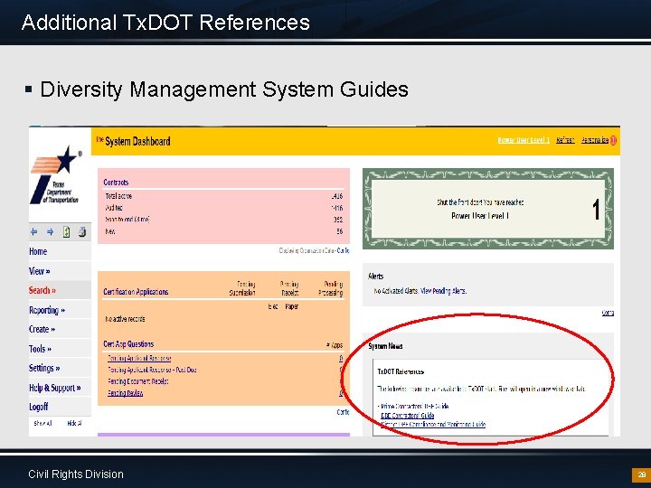Click Logoff in the sidebar
The image size is (651, 488).
39,407
